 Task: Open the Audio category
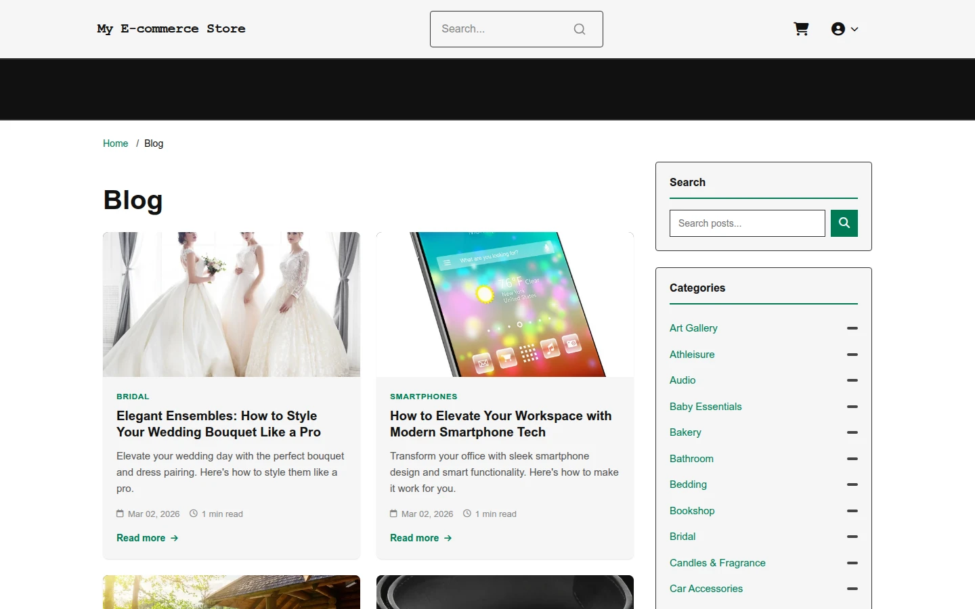[x=682, y=380]
